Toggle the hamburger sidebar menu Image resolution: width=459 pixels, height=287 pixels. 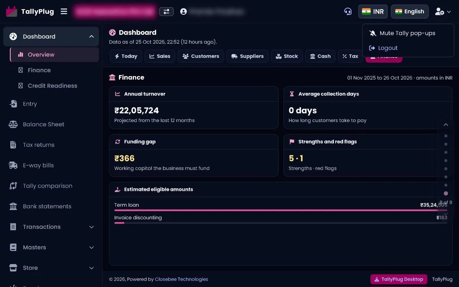(x=64, y=11)
